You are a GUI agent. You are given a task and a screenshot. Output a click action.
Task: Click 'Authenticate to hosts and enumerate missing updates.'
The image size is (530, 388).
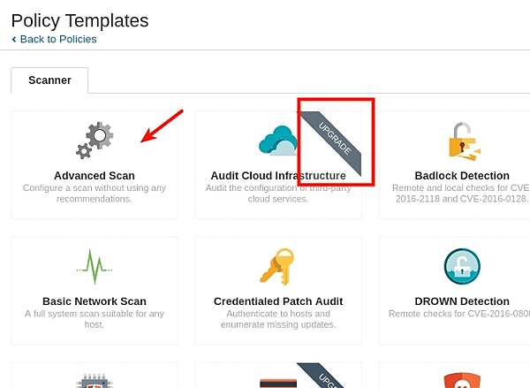click(278, 319)
